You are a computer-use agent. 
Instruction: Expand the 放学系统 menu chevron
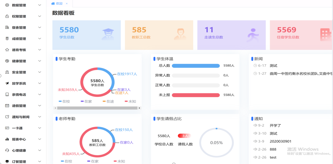click(39, 83)
